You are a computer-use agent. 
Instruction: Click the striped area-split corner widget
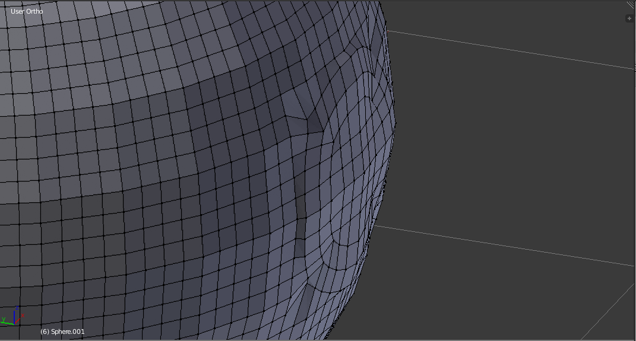631,4
